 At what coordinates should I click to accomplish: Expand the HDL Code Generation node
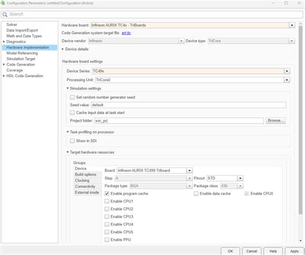(x=4, y=76)
